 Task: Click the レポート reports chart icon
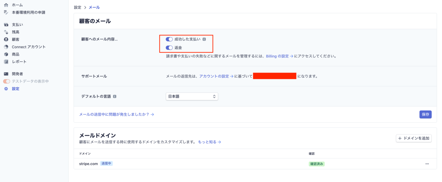point(6,62)
